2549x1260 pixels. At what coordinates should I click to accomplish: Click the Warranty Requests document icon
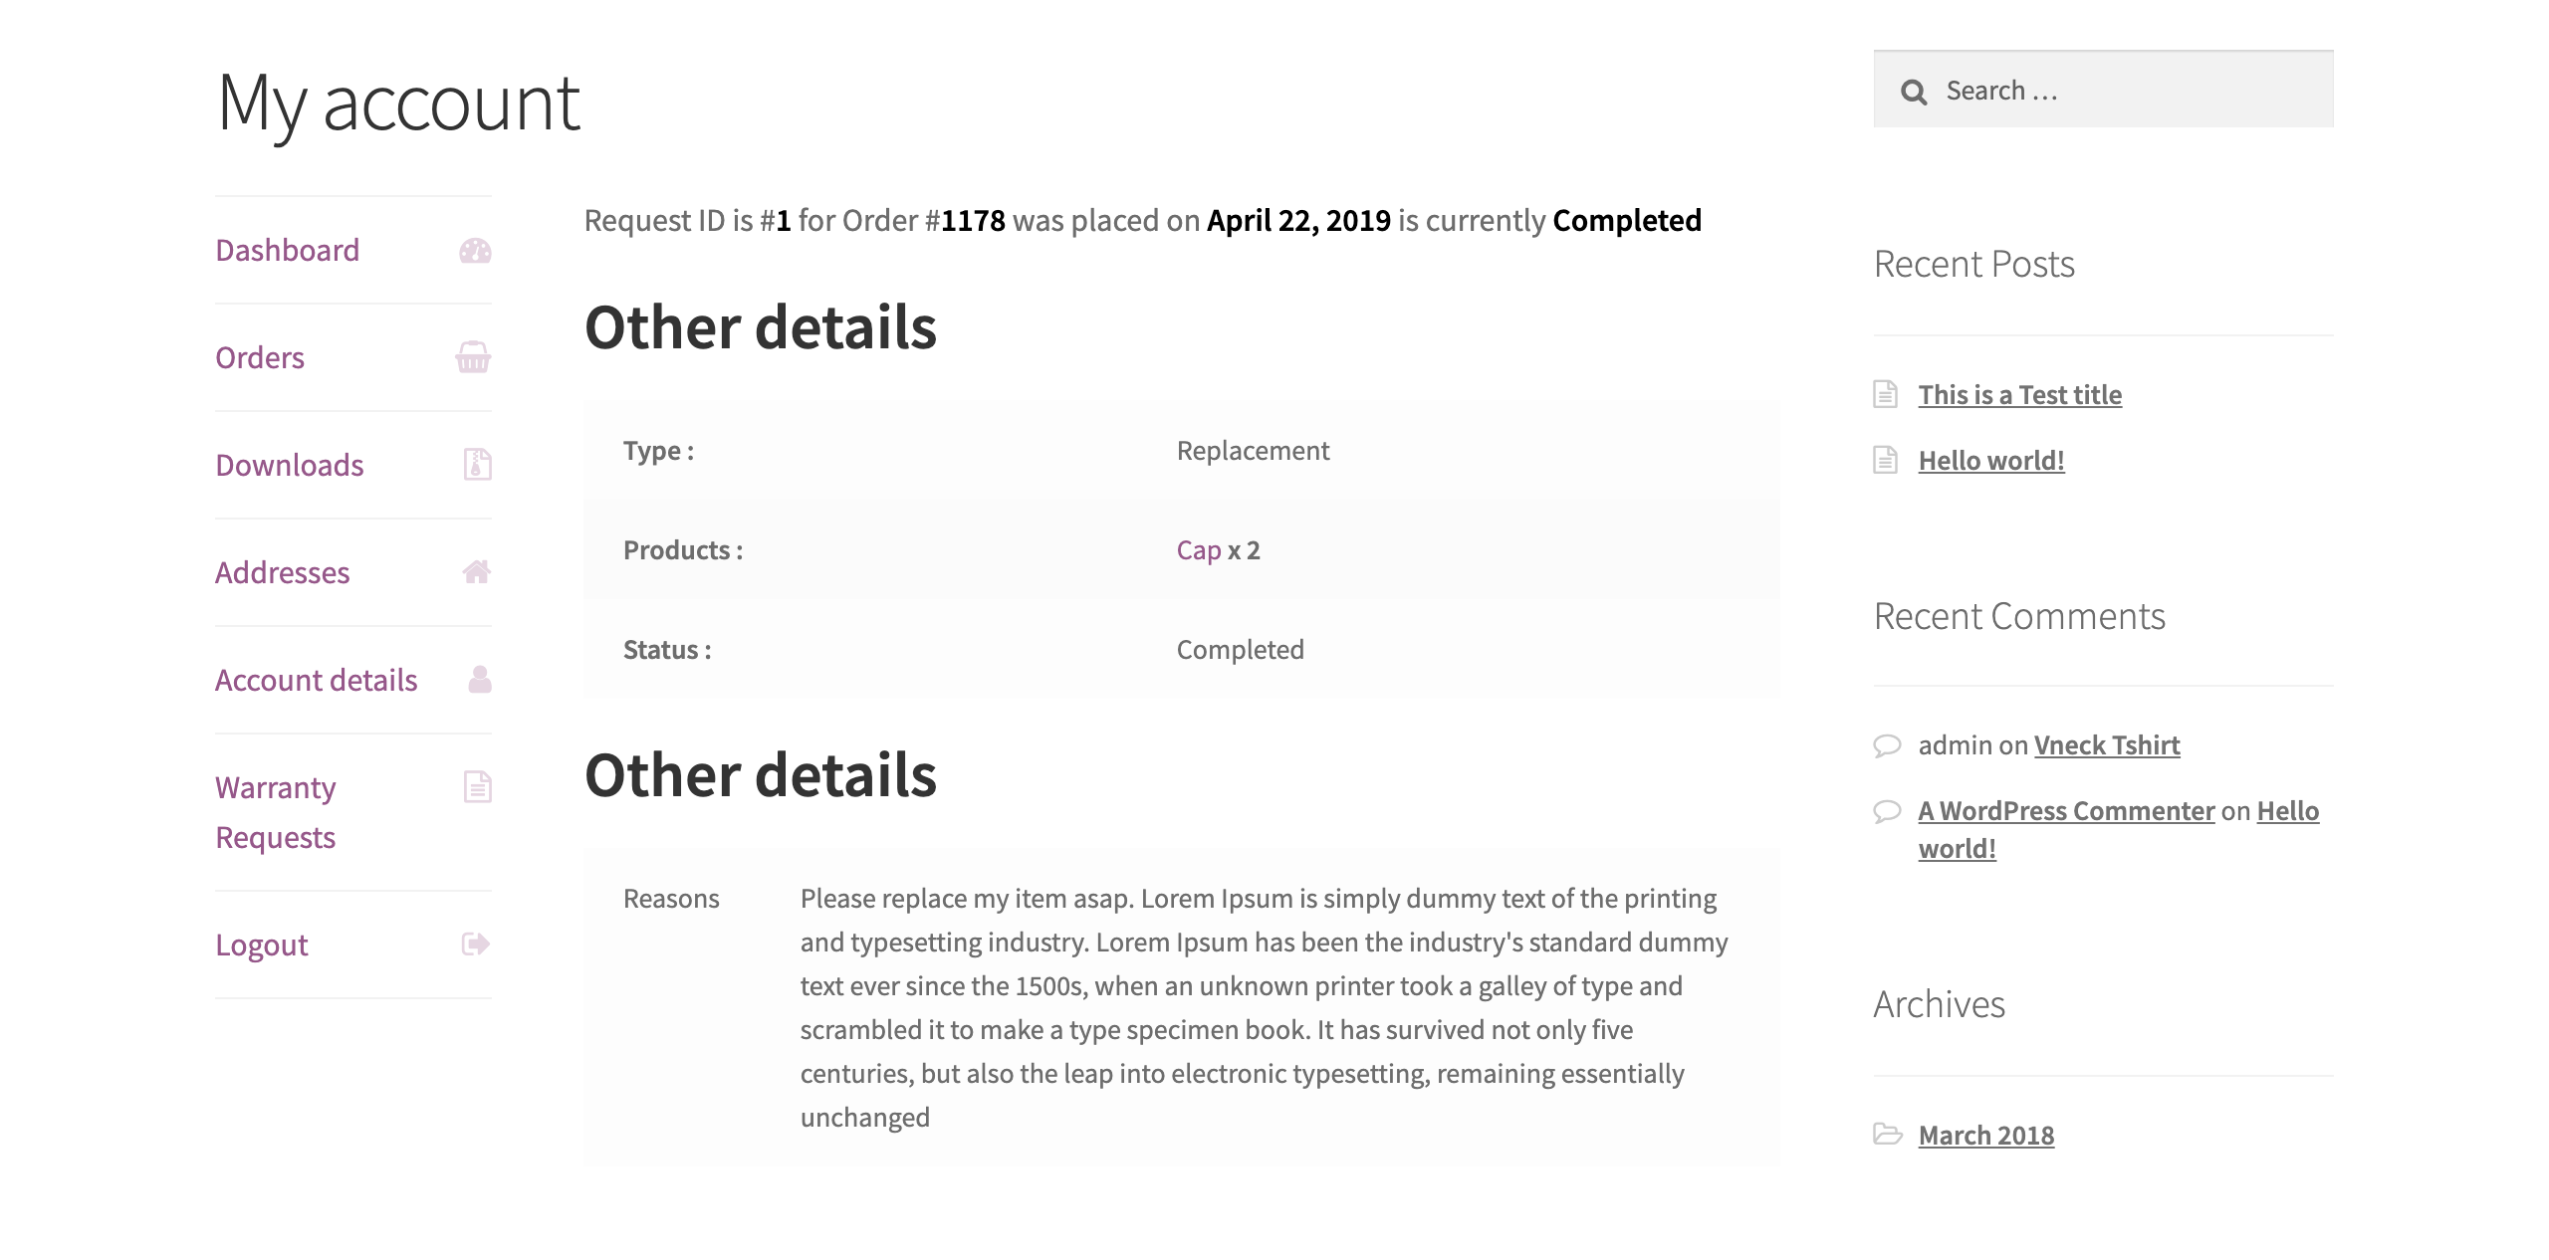(x=477, y=787)
